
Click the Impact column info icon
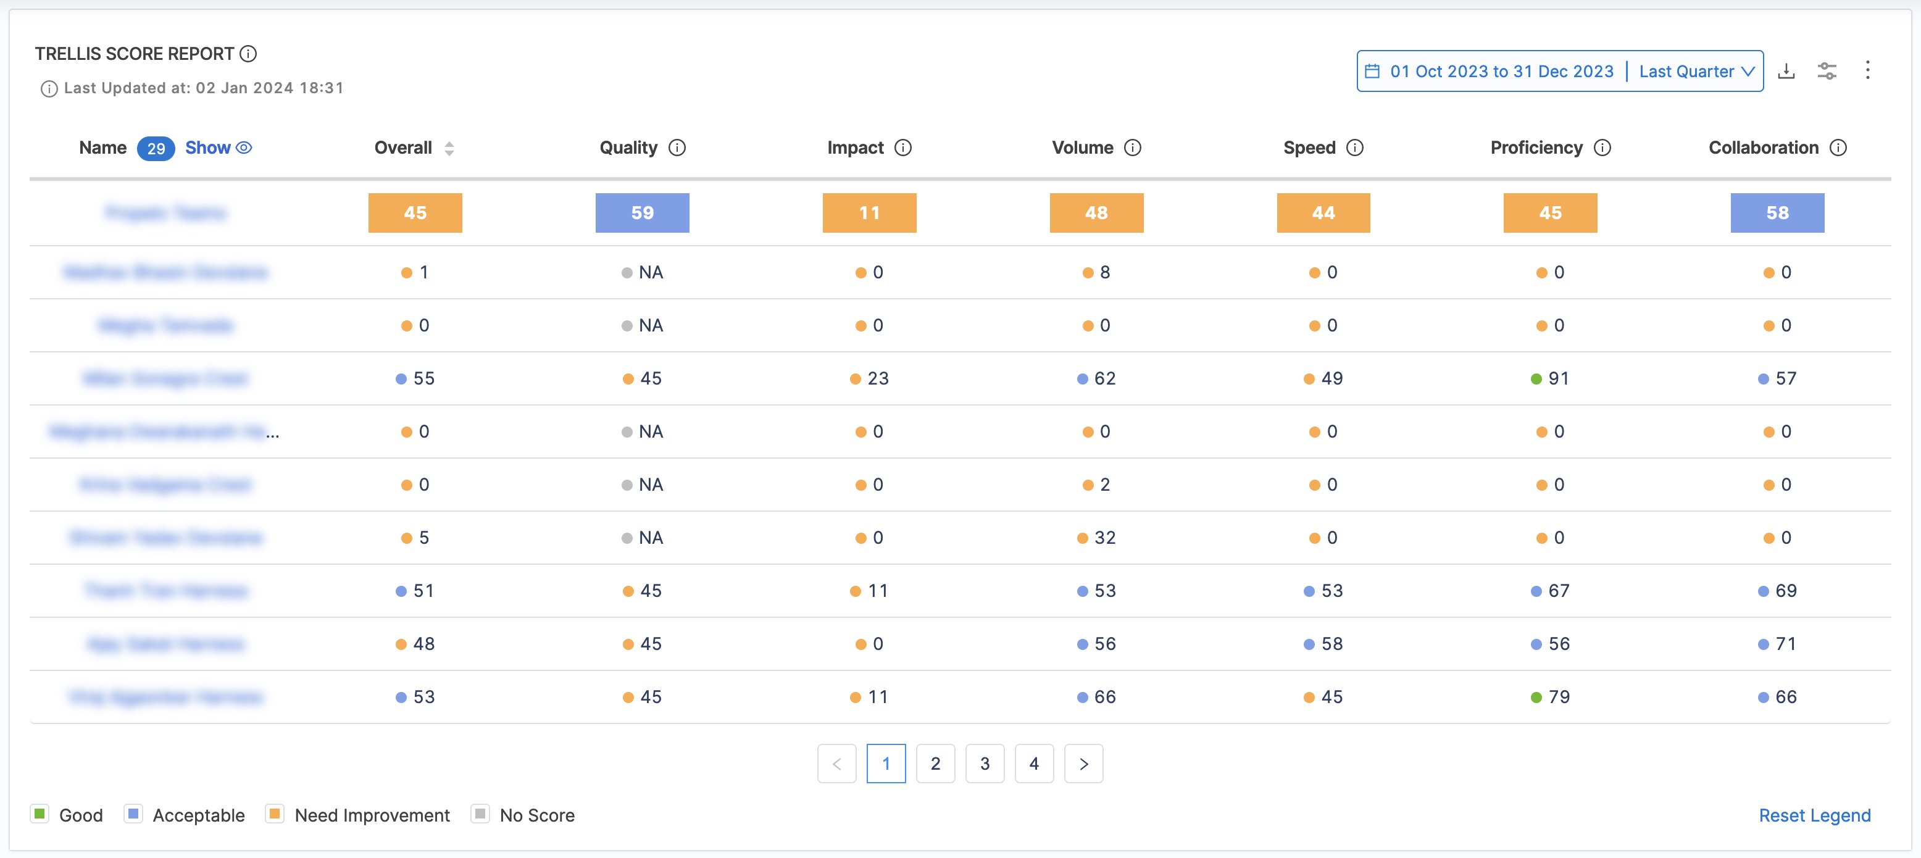coord(903,148)
